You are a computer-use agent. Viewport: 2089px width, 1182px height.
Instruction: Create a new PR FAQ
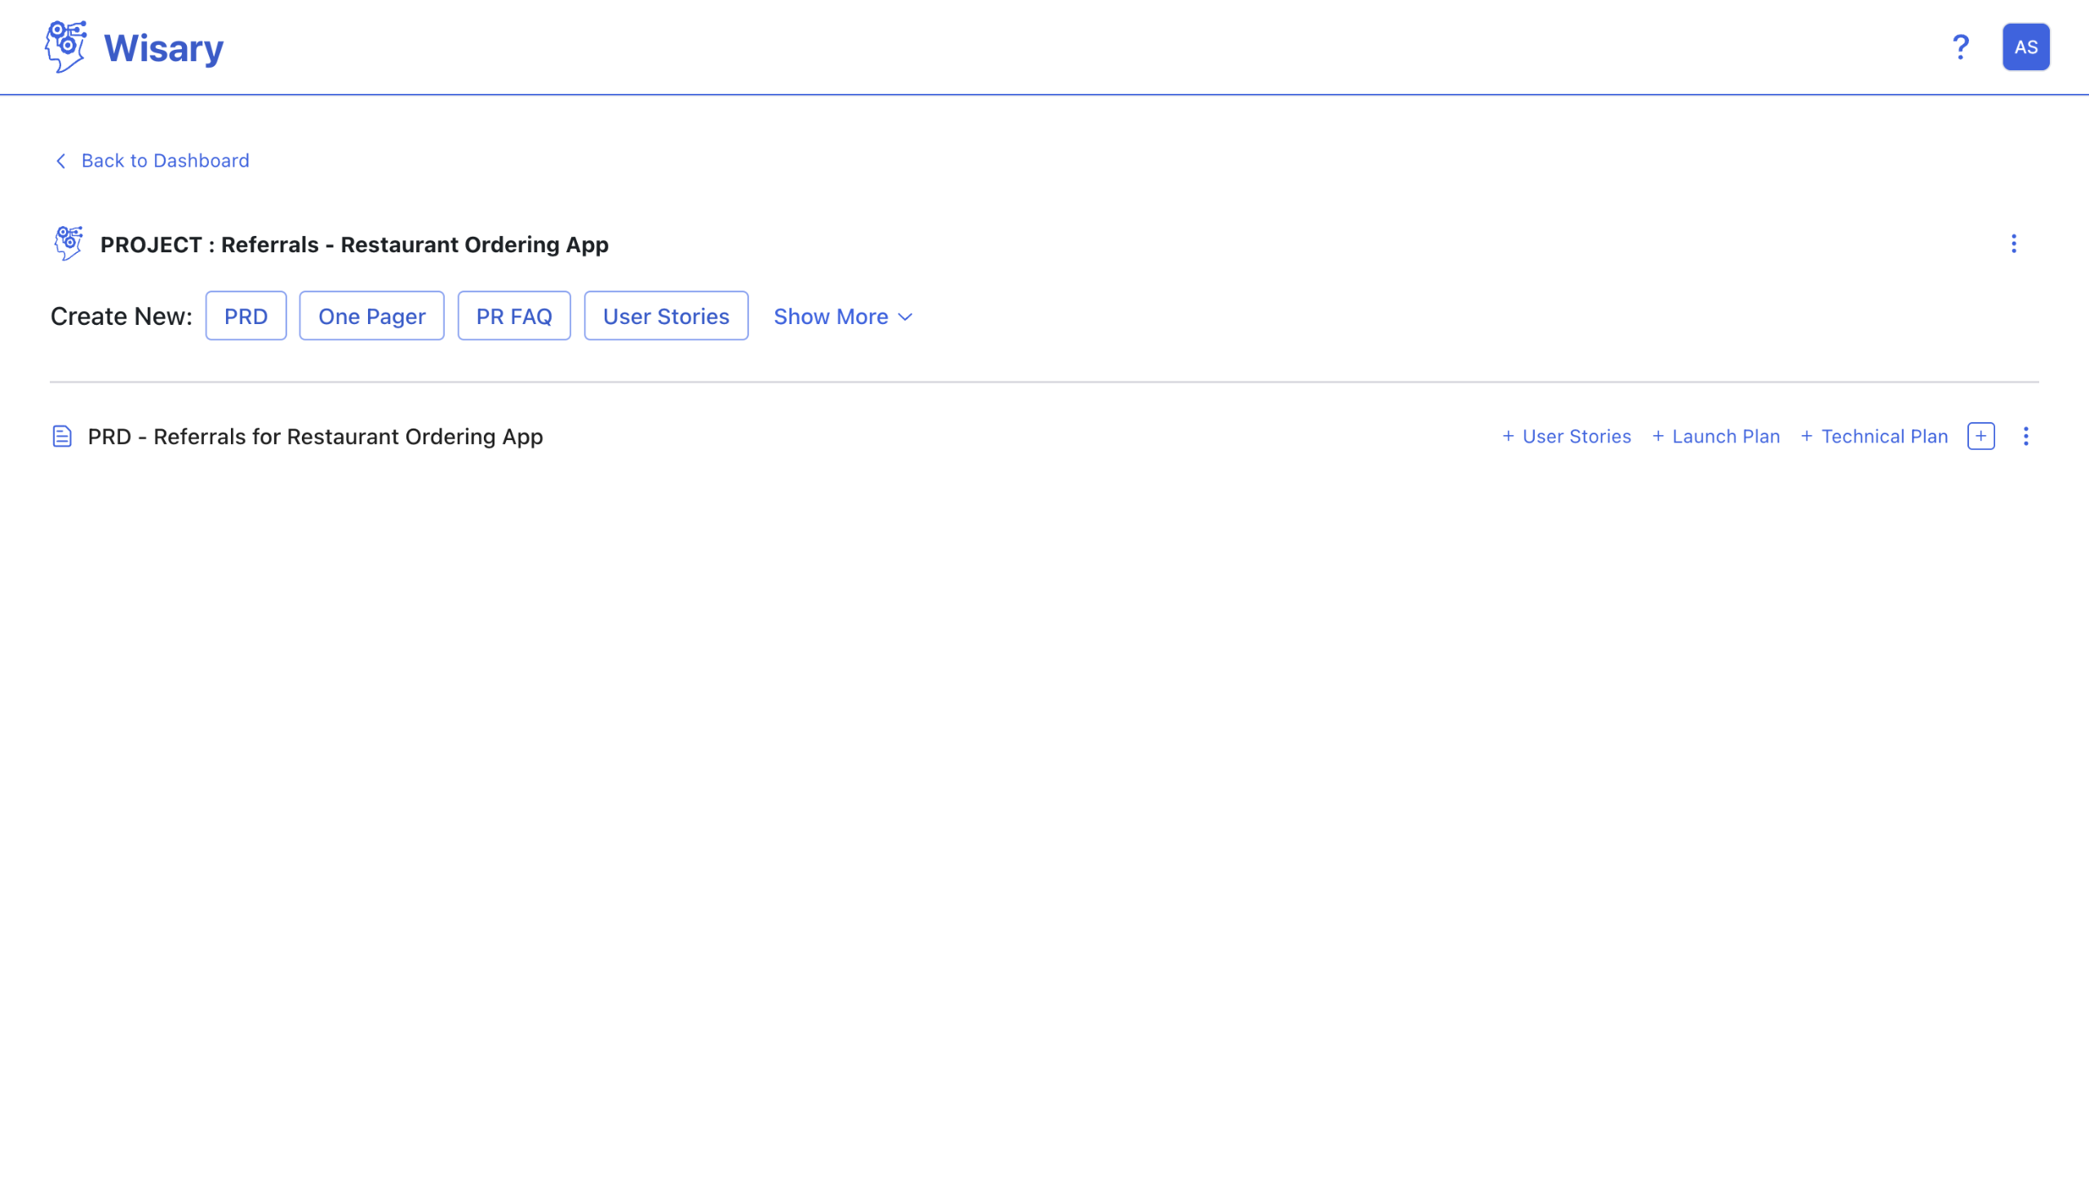click(x=513, y=317)
